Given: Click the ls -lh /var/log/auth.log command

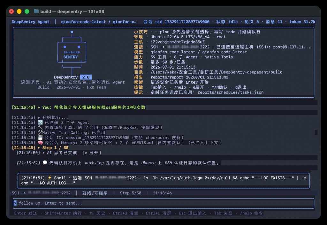Looking at the screenshot, I should [173, 178].
